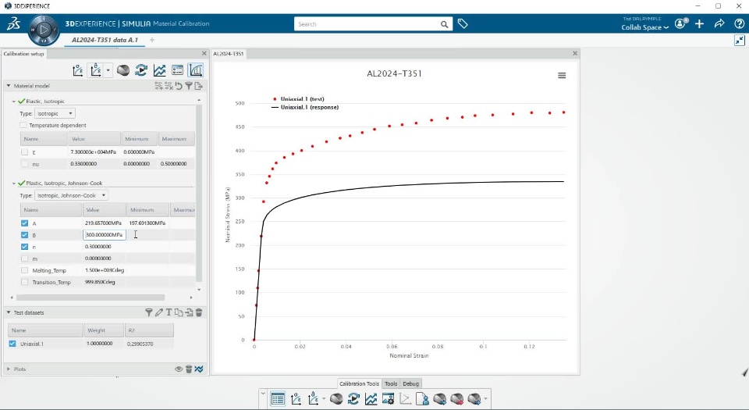The width and height of the screenshot is (749, 410).
Task: Click the B value field 300.000000MPa
Action: pos(105,234)
